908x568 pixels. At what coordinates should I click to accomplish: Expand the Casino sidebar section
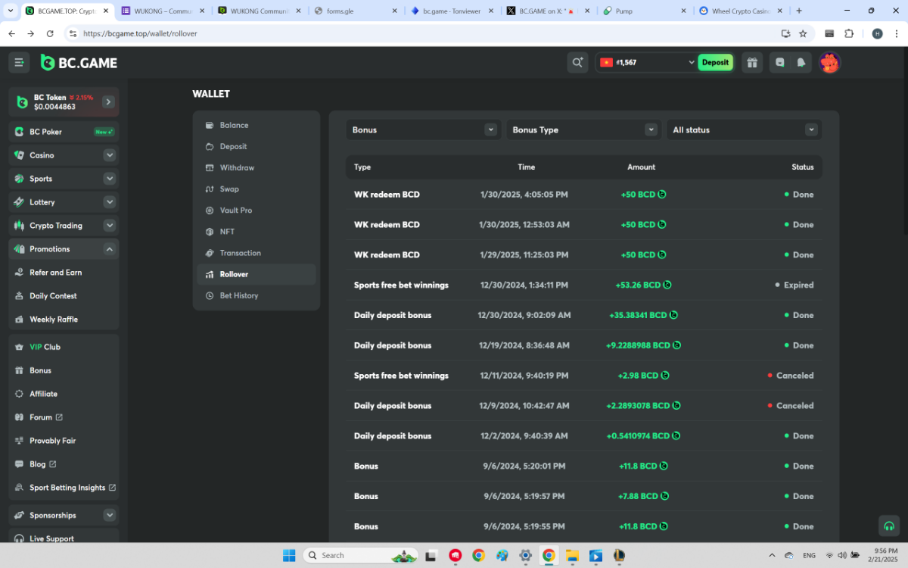pos(110,155)
